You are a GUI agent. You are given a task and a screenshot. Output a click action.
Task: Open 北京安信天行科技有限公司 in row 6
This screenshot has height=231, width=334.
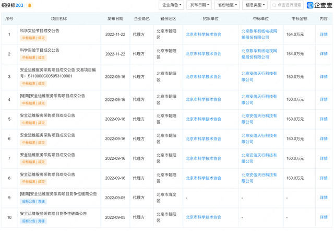[x=259, y=138]
